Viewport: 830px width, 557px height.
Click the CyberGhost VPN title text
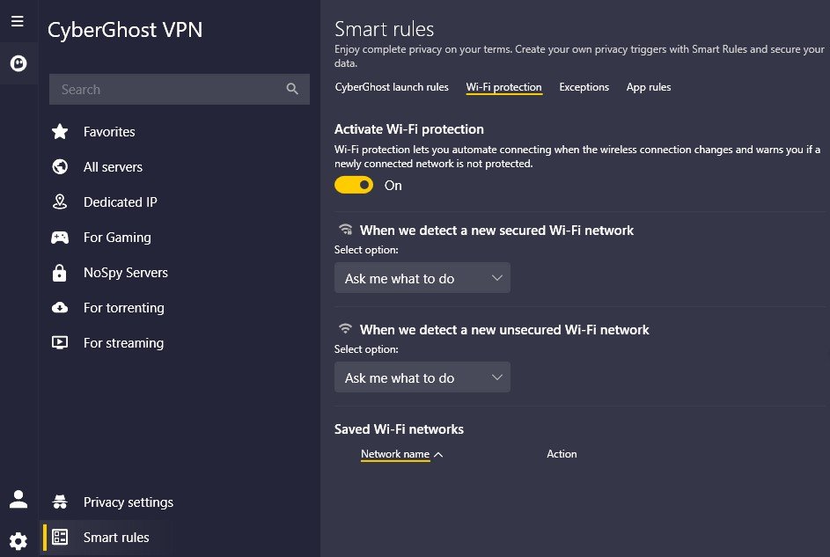pos(125,30)
